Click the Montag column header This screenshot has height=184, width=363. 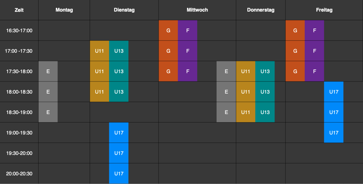(64, 10)
